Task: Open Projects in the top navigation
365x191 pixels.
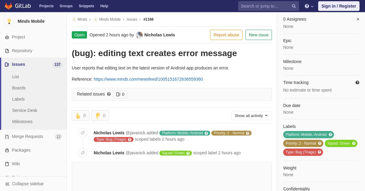Action: 47,6
